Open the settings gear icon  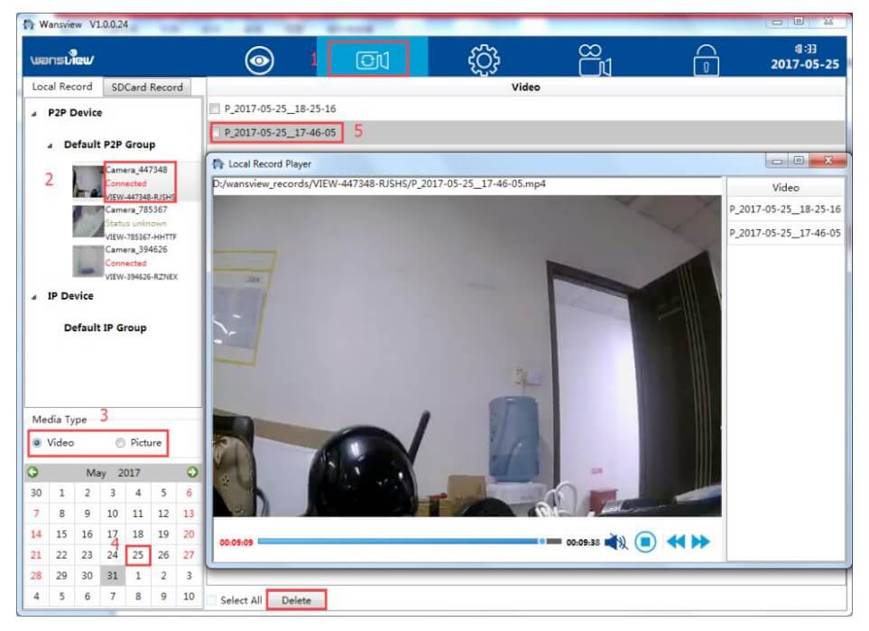(x=484, y=60)
